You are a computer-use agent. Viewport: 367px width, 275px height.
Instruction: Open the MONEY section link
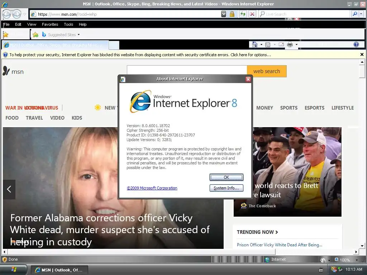tap(265, 108)
